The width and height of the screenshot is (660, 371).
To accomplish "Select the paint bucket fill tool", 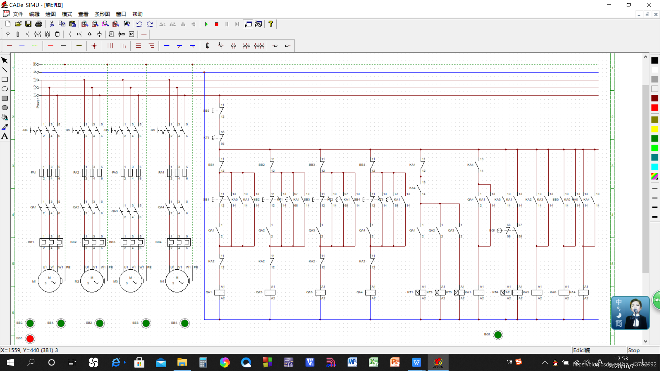I will click(x=5, y=117).
